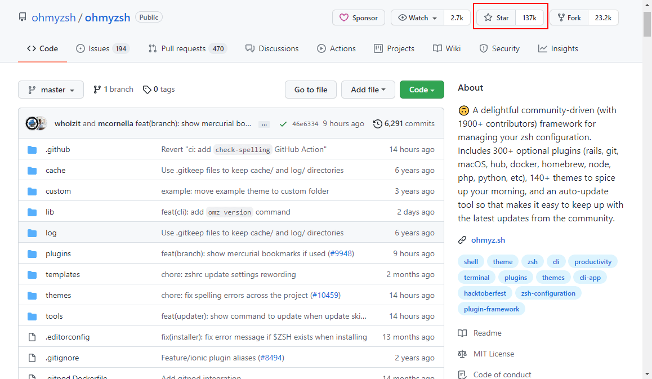Open the Watch notifications dropdown
The image size is (652, 379).
point(417,17)
